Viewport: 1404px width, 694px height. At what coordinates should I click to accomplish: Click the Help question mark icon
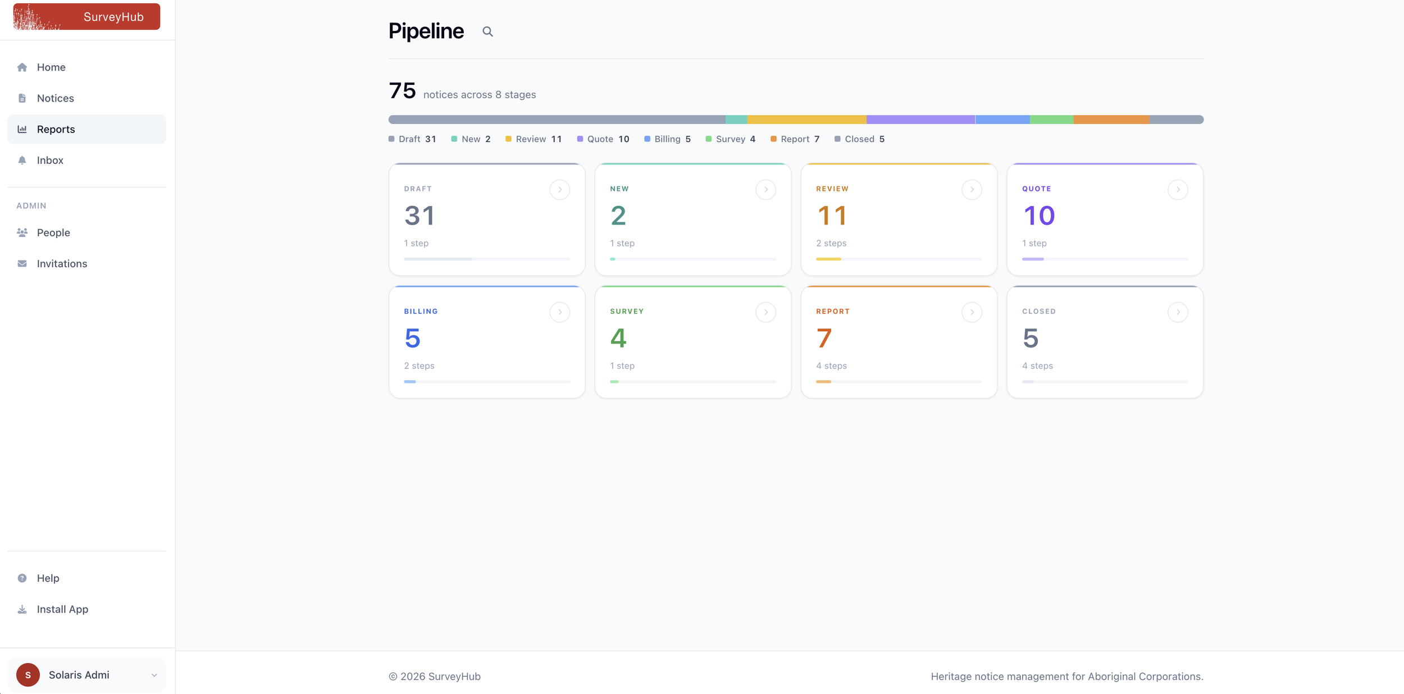pos(22,578)
